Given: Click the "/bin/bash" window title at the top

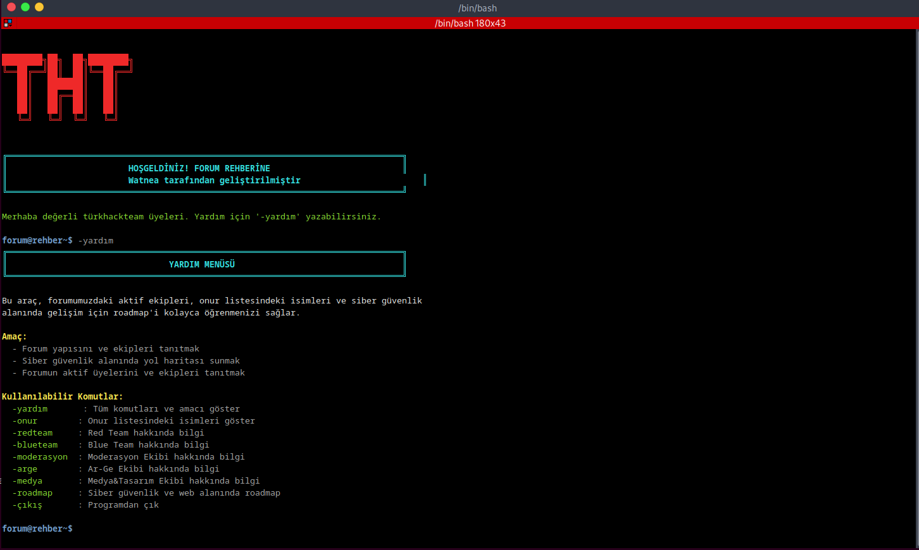Looking at the screenshot, I should pyautogui.click(x=477, y=8).
